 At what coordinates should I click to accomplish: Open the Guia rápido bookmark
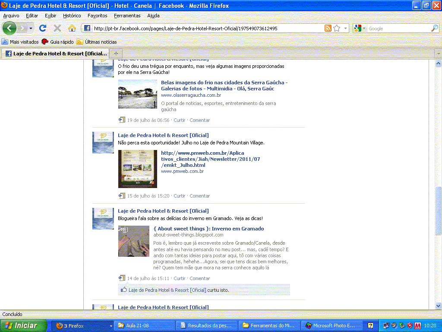(x=57, y=42)
